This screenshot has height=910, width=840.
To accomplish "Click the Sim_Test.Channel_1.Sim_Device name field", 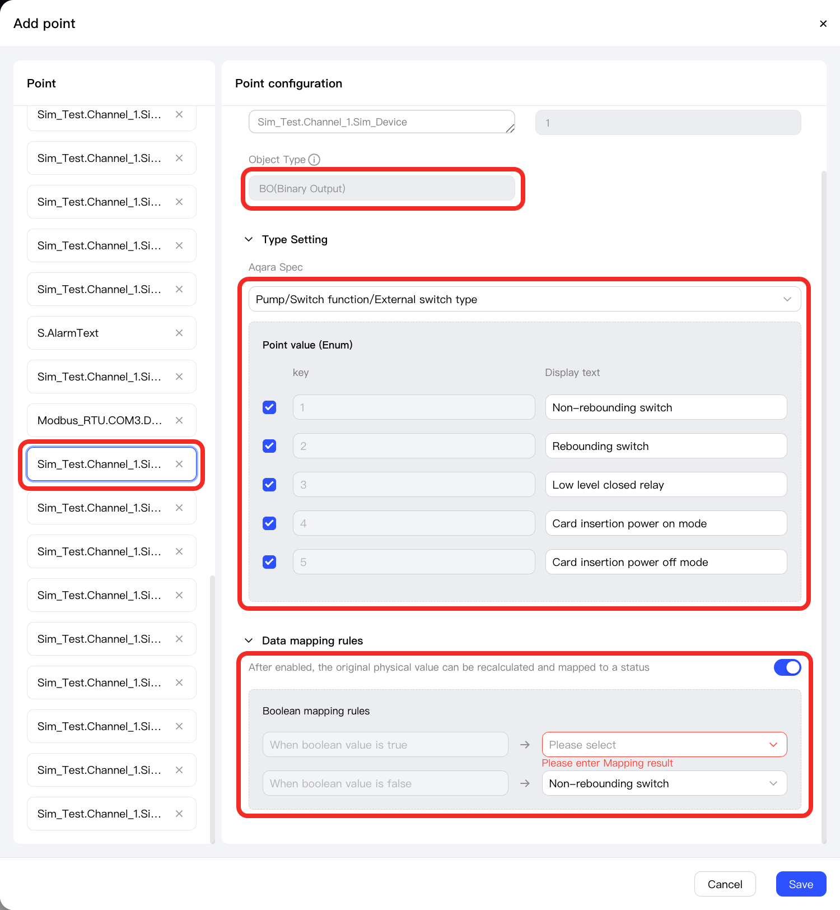I will point(381,122).
